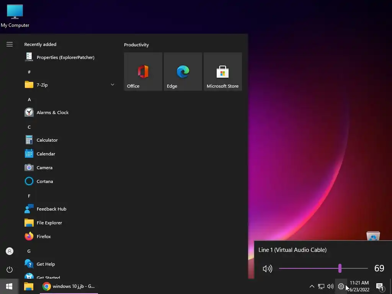Open the My Computer desktop icon

15,16
